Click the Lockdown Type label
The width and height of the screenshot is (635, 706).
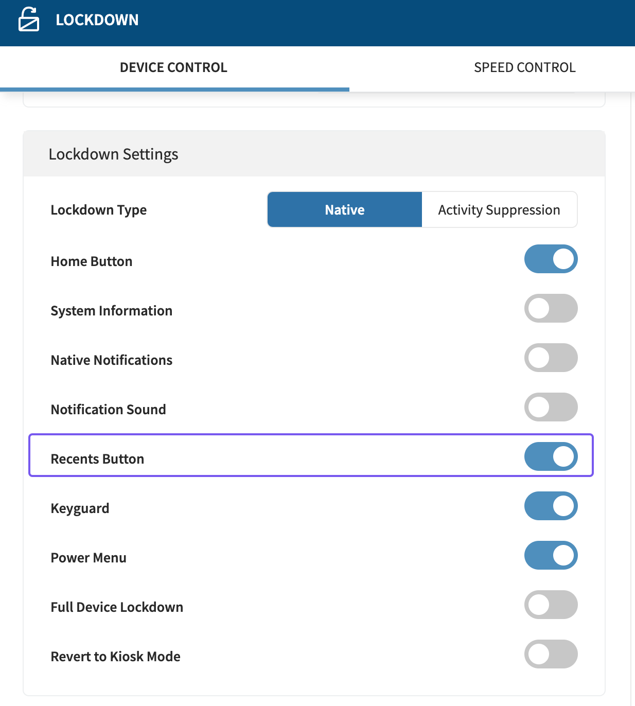click(99, 210)
